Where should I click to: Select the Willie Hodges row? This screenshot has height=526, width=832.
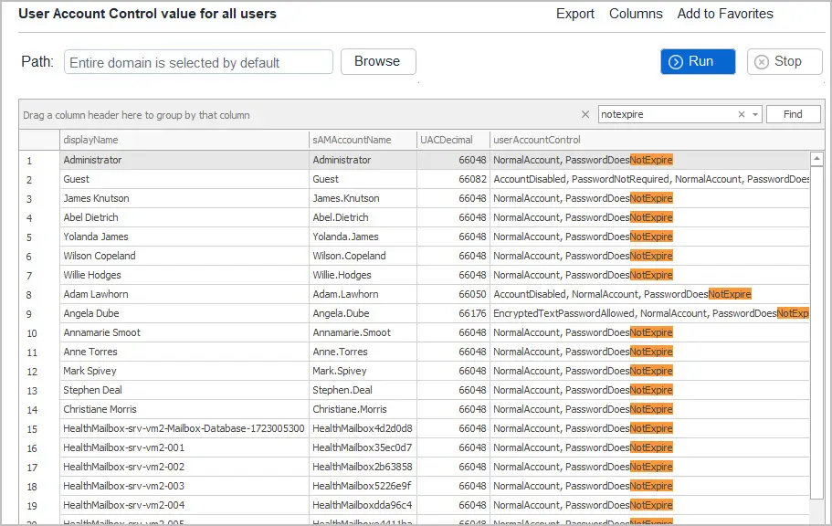coord(415,275)
